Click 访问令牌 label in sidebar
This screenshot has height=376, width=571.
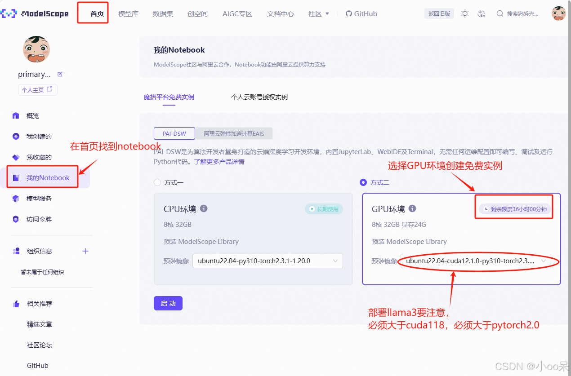(39, 219)
